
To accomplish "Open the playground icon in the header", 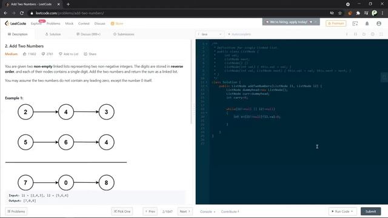I will click(x=355, y=24).
